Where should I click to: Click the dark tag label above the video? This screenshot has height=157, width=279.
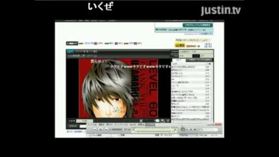(x=72, y=43)
